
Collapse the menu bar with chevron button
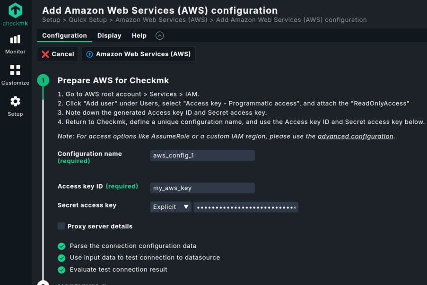click(160, 36)
